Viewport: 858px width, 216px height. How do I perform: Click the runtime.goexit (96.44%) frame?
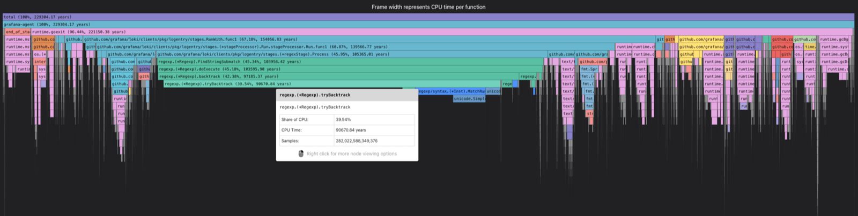click(441, 32)
